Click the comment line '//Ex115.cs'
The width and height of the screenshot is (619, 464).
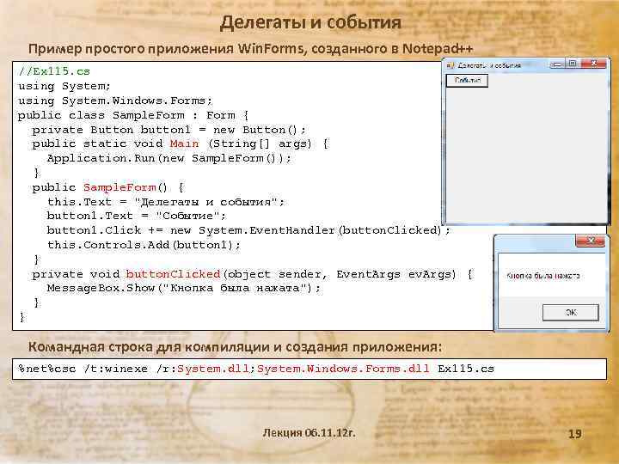(54, 71)
